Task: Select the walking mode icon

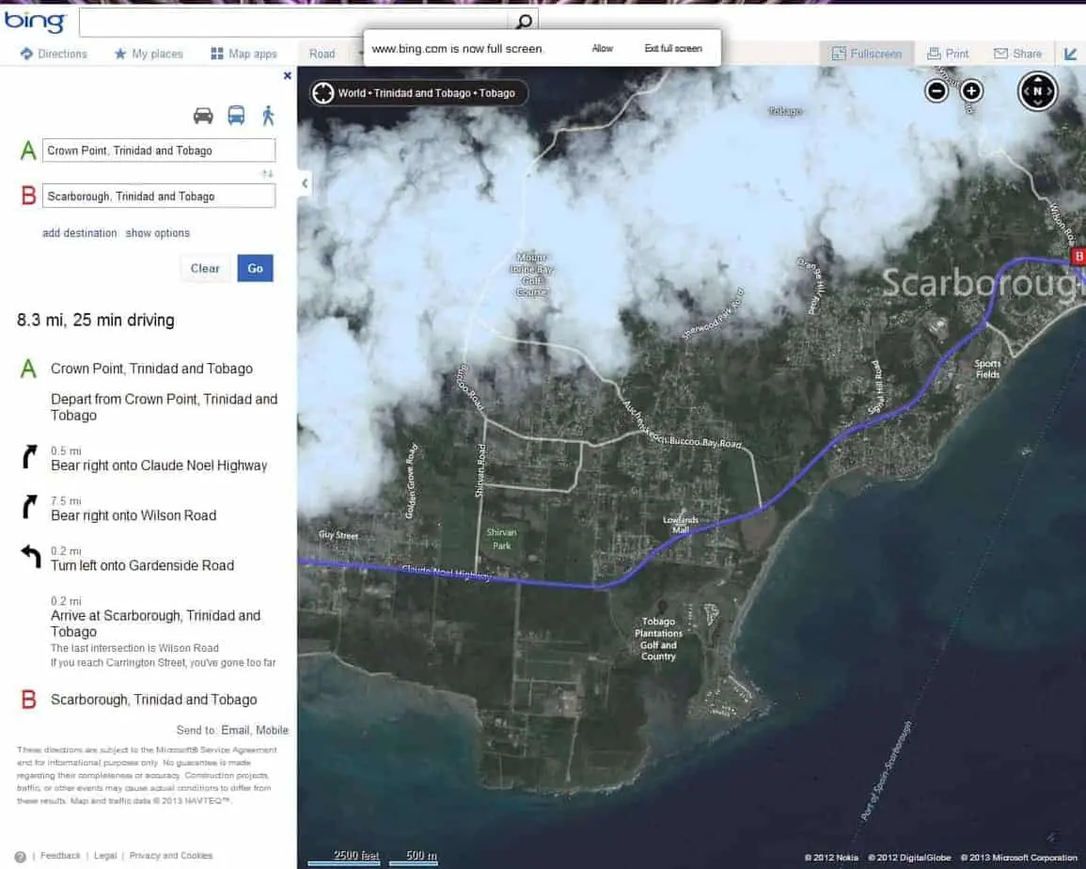Action: (268, 115)
